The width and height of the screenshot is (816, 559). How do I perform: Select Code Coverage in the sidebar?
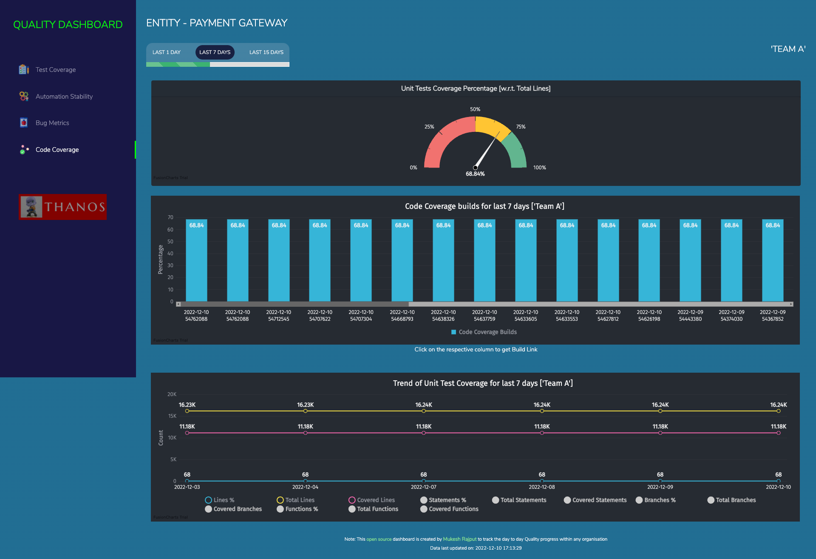tap(68, 150)
